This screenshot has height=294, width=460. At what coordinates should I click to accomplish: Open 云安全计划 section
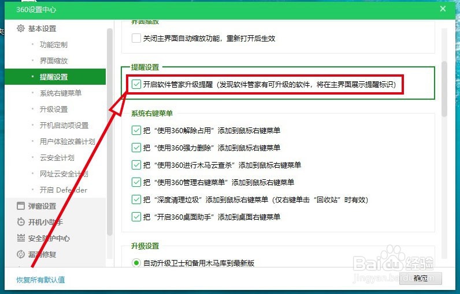tap(57, 158)
